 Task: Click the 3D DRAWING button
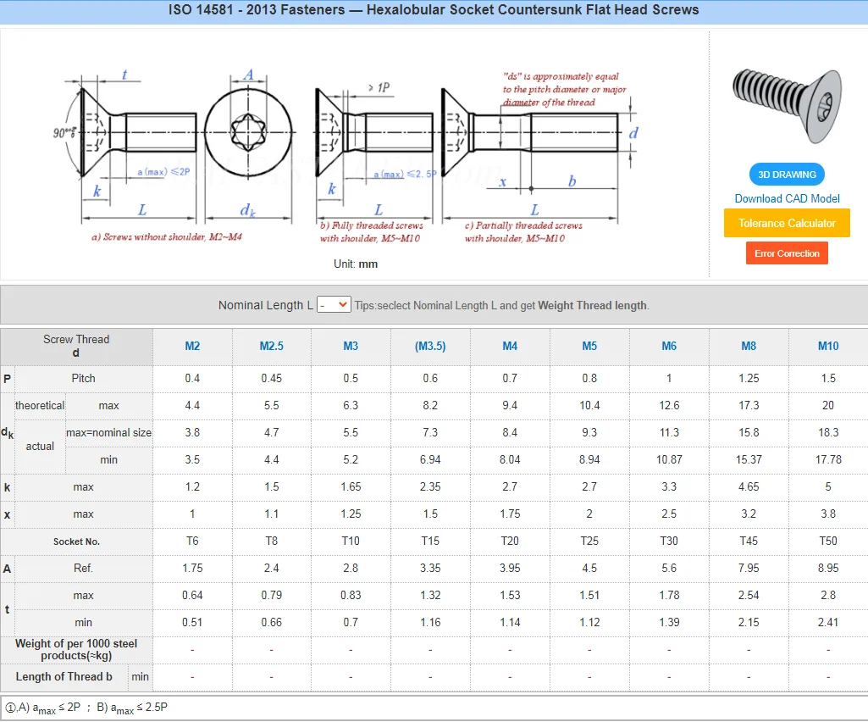(786, 174)
